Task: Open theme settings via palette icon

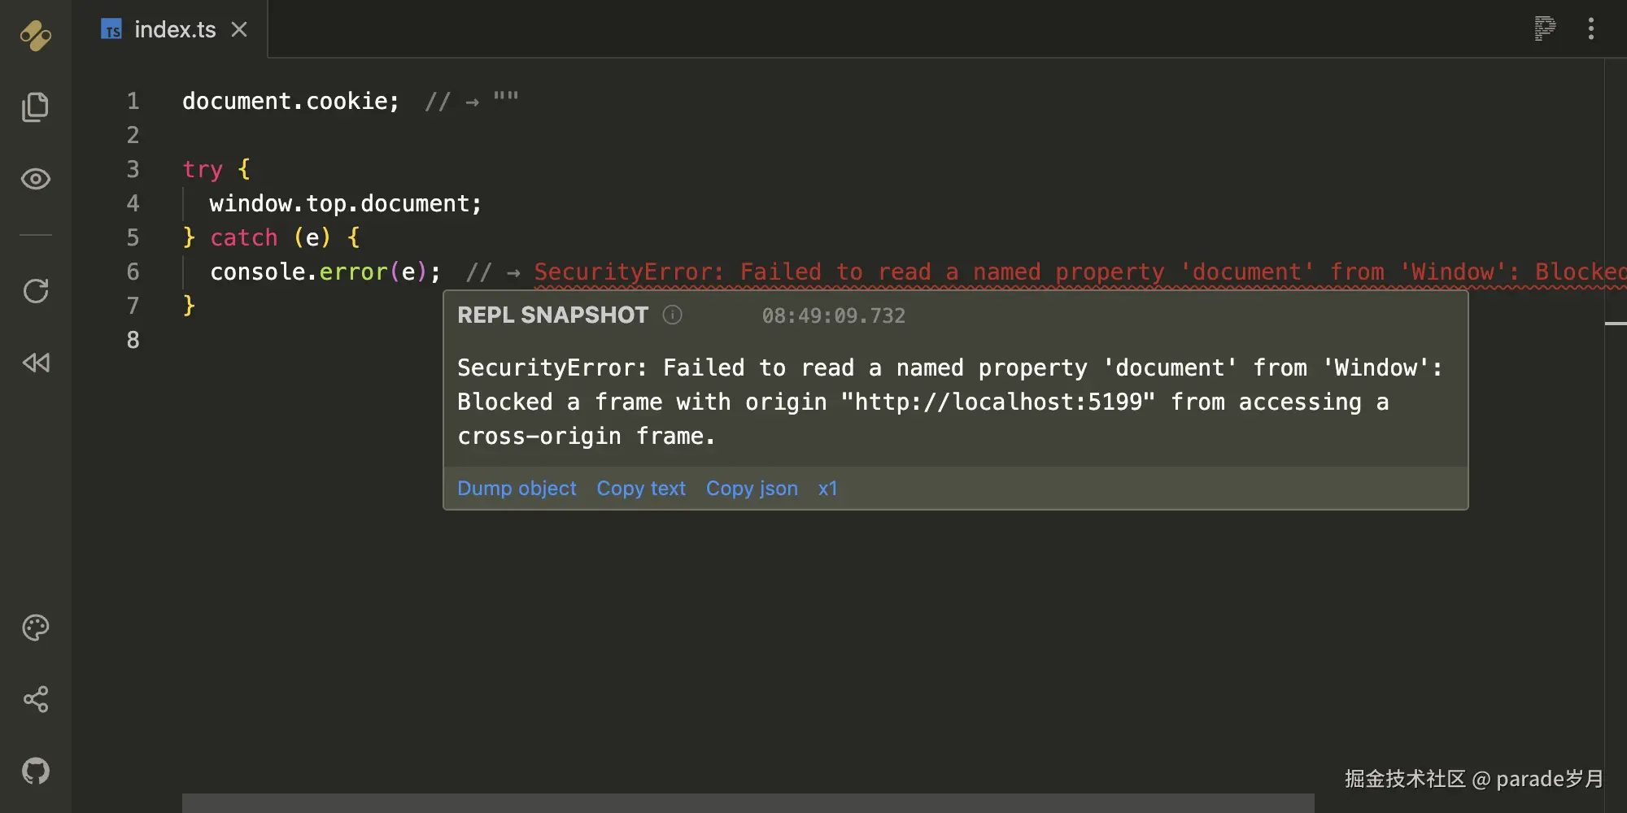Action: click(35, 627)
